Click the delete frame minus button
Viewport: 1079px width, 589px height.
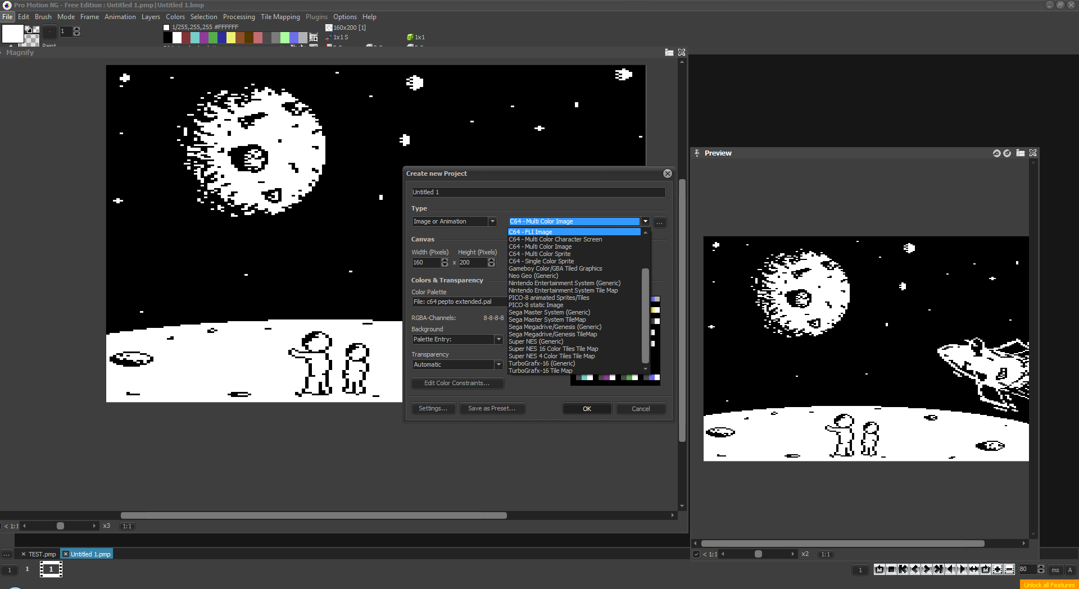(1009, 569)
